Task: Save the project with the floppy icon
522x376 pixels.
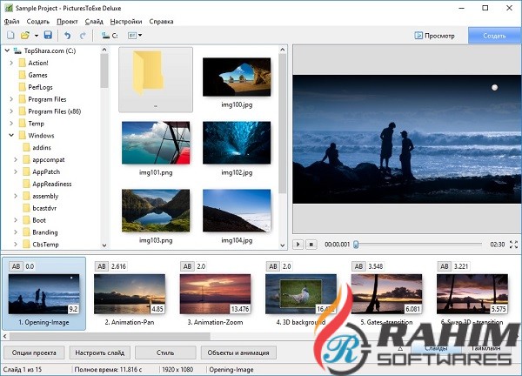Action: tap(48, 36)
